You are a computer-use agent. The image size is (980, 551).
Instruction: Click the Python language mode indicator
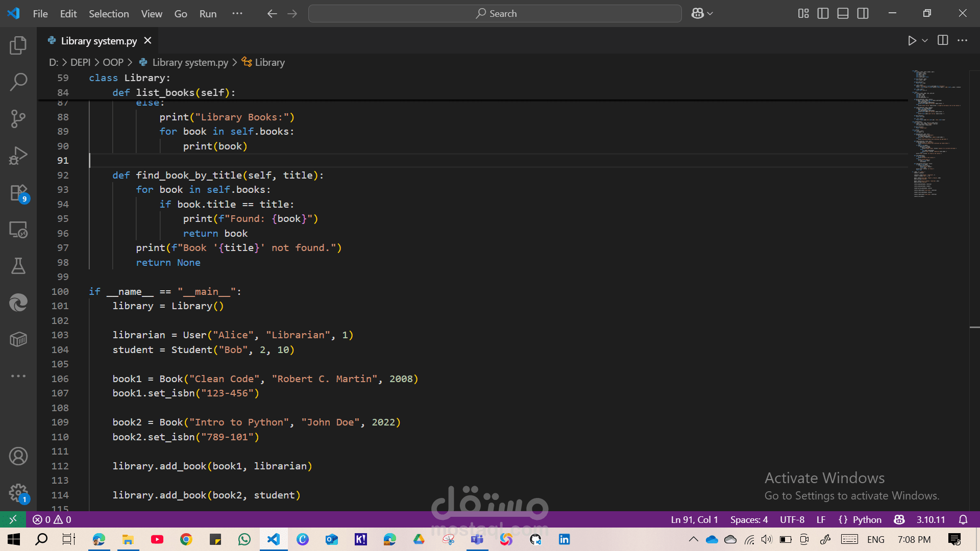click(867, 519)
